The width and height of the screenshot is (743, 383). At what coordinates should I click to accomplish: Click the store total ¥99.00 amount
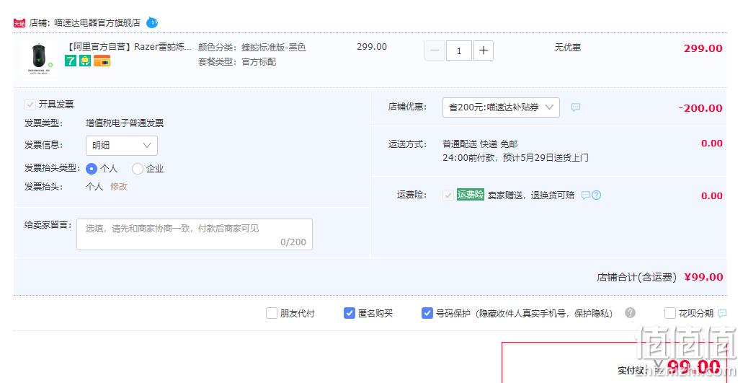pyautogui.click(x=703, y=277)
